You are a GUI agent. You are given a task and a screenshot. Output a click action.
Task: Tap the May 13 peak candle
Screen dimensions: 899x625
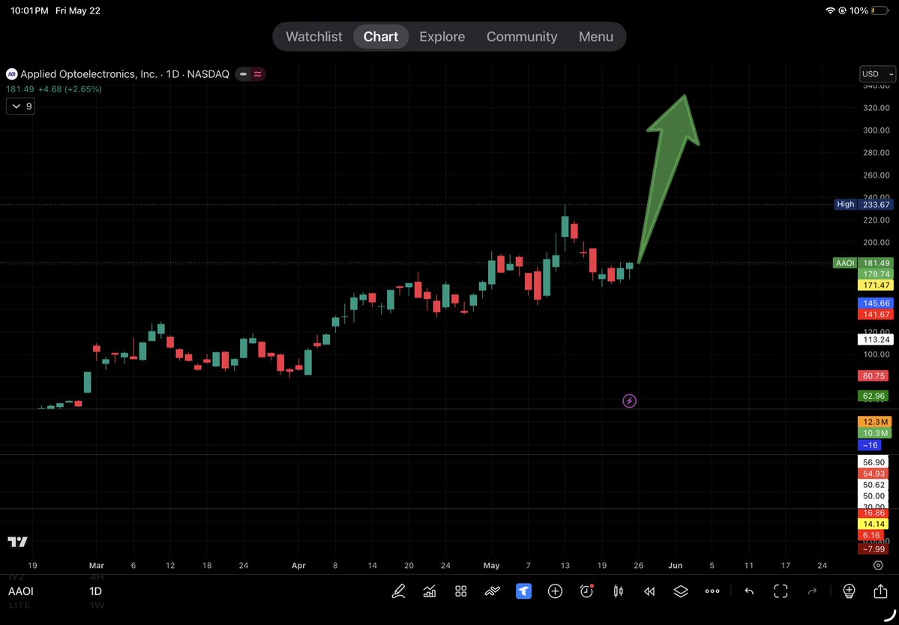click(565, 227)
